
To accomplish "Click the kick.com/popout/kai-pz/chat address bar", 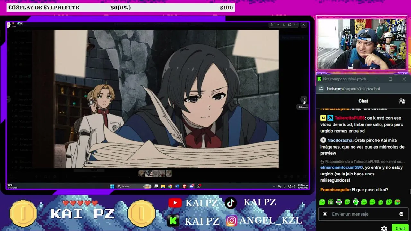I will coord(353,89).
